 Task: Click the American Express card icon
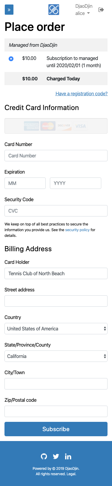31,126
